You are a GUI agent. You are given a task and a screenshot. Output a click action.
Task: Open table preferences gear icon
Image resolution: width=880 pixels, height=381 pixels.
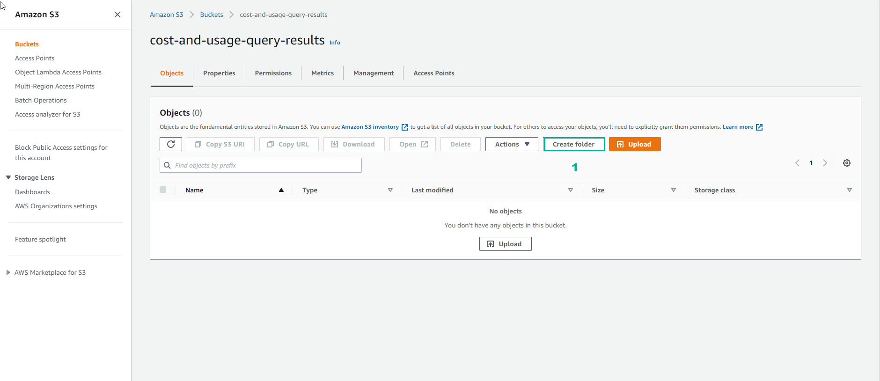pos(847,163)
